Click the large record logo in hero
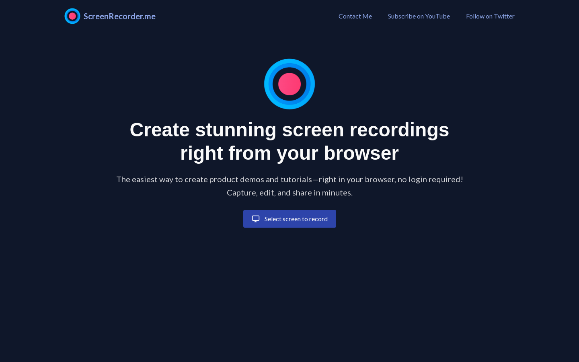This screenshot has width=579, height=362. point(289,84)
